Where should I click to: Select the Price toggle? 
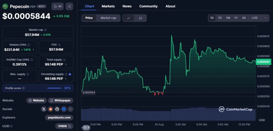coord(89,18)
